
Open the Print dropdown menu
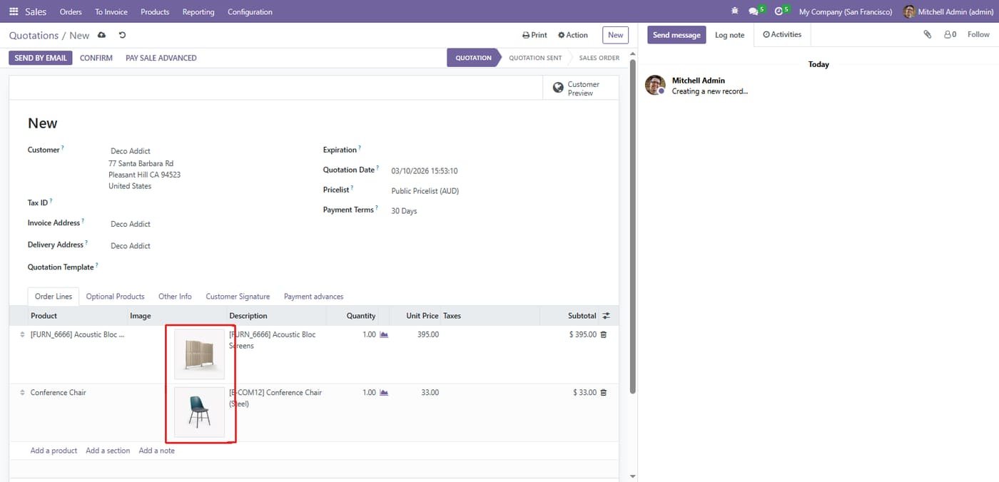tap(534, 35)
